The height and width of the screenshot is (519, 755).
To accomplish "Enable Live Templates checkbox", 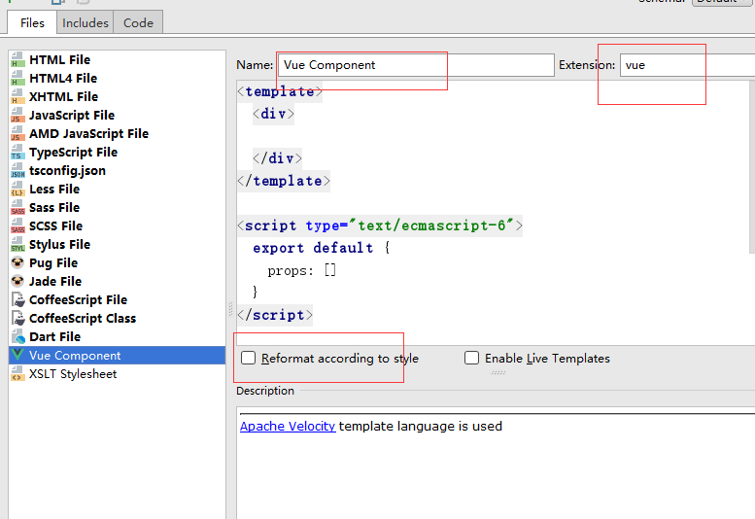I will click(x=471, y=358).
